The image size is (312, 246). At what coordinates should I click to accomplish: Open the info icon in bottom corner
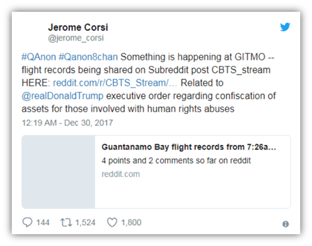click(x=286, y=224)
